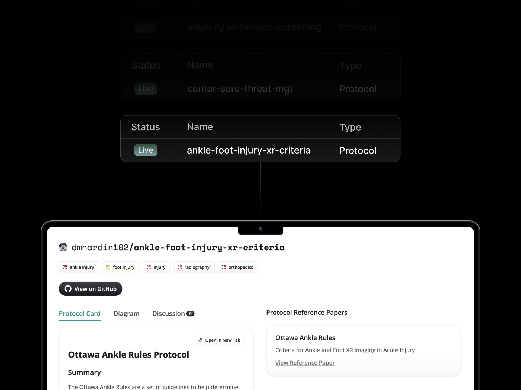Click the external link icon
Viewport: 521px width, 390px height.
point(200,340)
